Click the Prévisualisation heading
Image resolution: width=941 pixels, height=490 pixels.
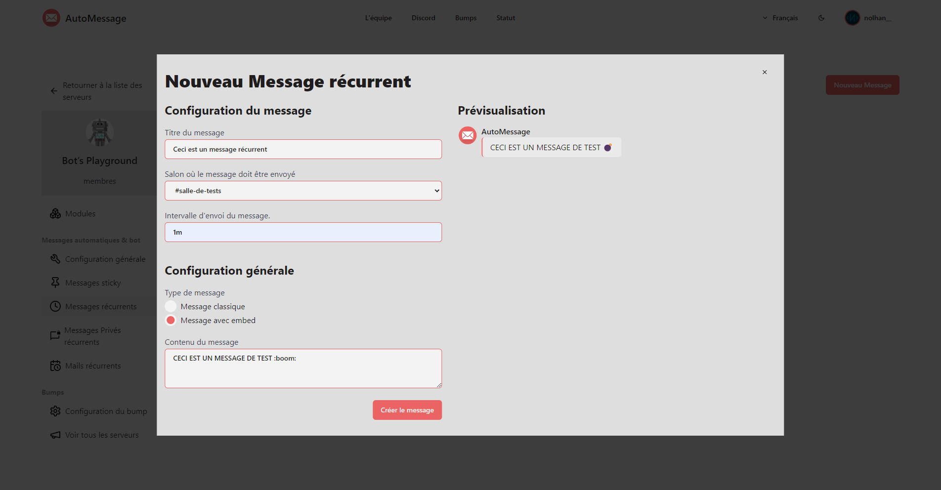pos(502,111)
